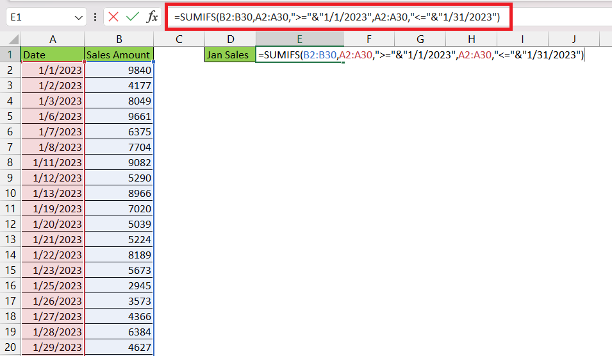Click the date cell 1/11/2023
The image size is (612, 356).
(53, 162)
